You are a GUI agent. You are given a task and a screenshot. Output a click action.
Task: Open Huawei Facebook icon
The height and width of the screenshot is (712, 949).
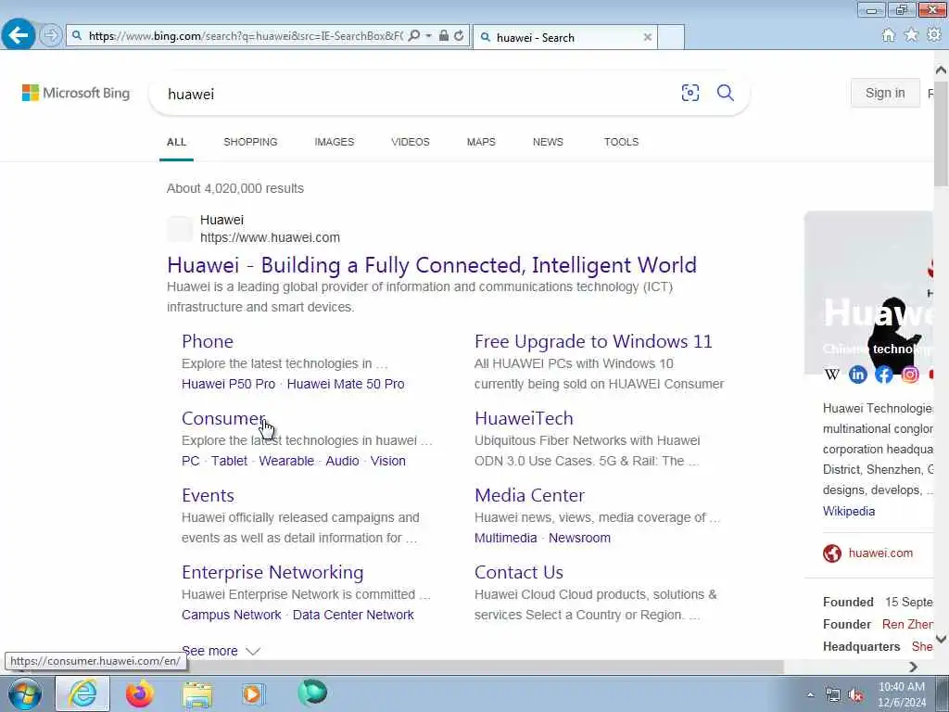coord(883,375)
